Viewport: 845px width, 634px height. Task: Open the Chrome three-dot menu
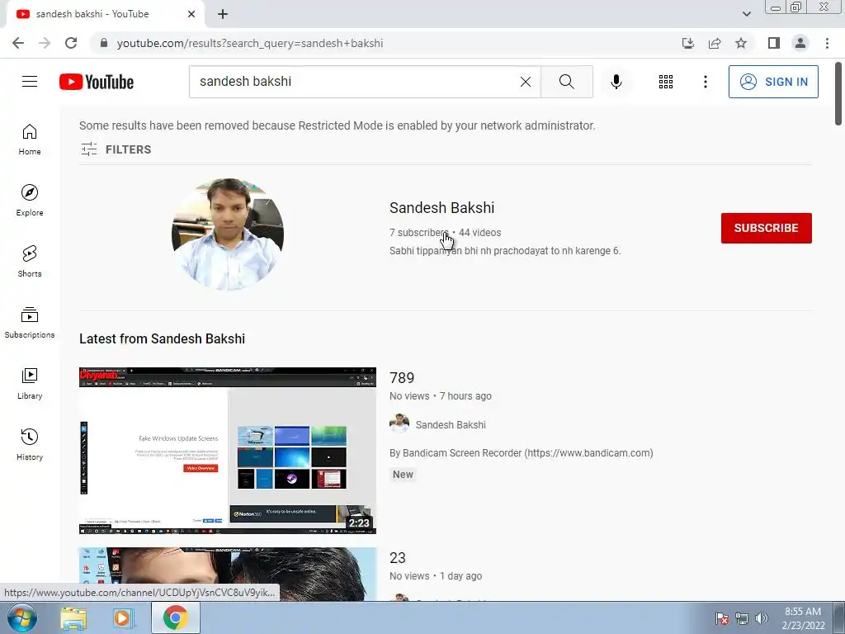[827, 43]
